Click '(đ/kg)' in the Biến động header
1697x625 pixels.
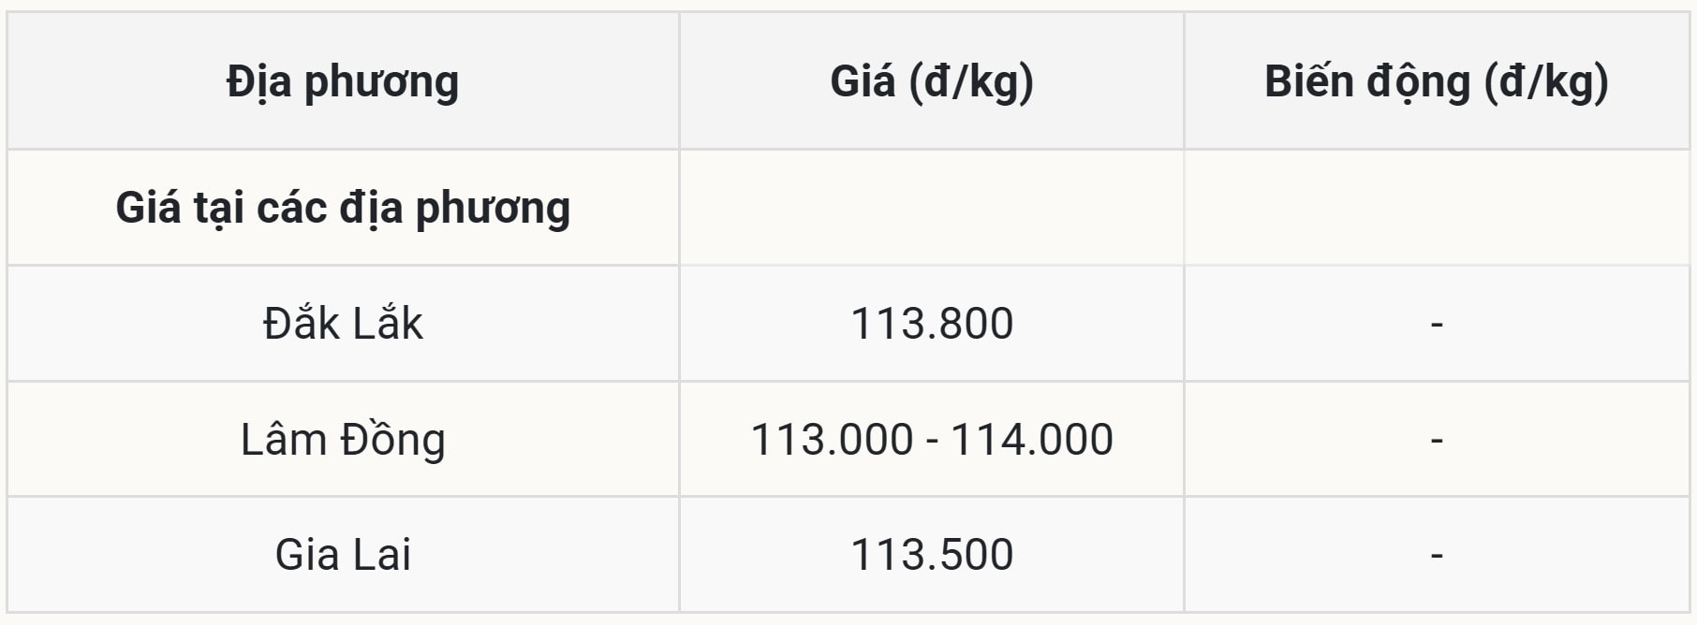pyautogui.click(x=1546, y=82)
